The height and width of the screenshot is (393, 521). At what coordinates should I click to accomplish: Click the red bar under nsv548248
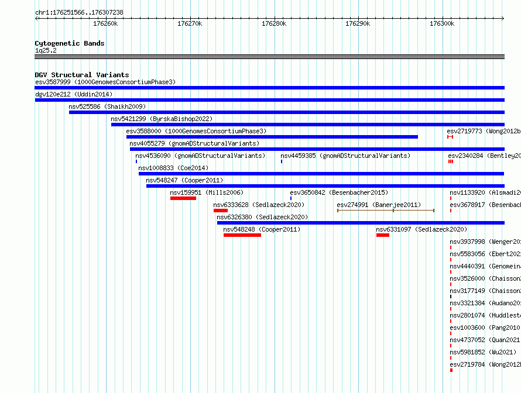tap(242, 235)
